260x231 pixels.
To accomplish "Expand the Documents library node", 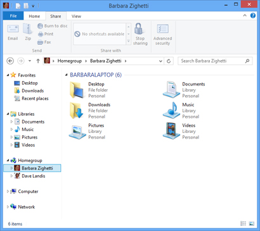I will click(x=11, y=122).
